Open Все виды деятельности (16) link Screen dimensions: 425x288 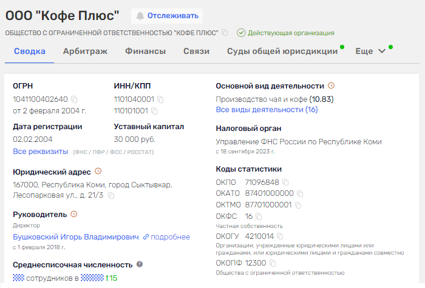click(x=267, y=110)
